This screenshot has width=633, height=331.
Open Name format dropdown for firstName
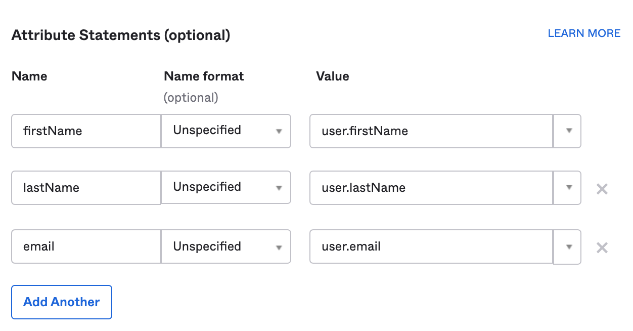[x=226, y=131]
